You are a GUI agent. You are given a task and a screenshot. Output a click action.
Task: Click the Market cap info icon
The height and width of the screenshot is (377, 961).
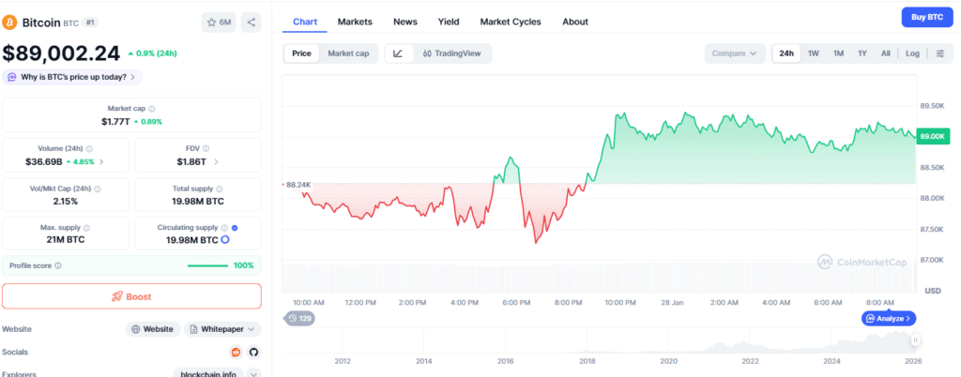pyautogui.click(x=151, y=109)
